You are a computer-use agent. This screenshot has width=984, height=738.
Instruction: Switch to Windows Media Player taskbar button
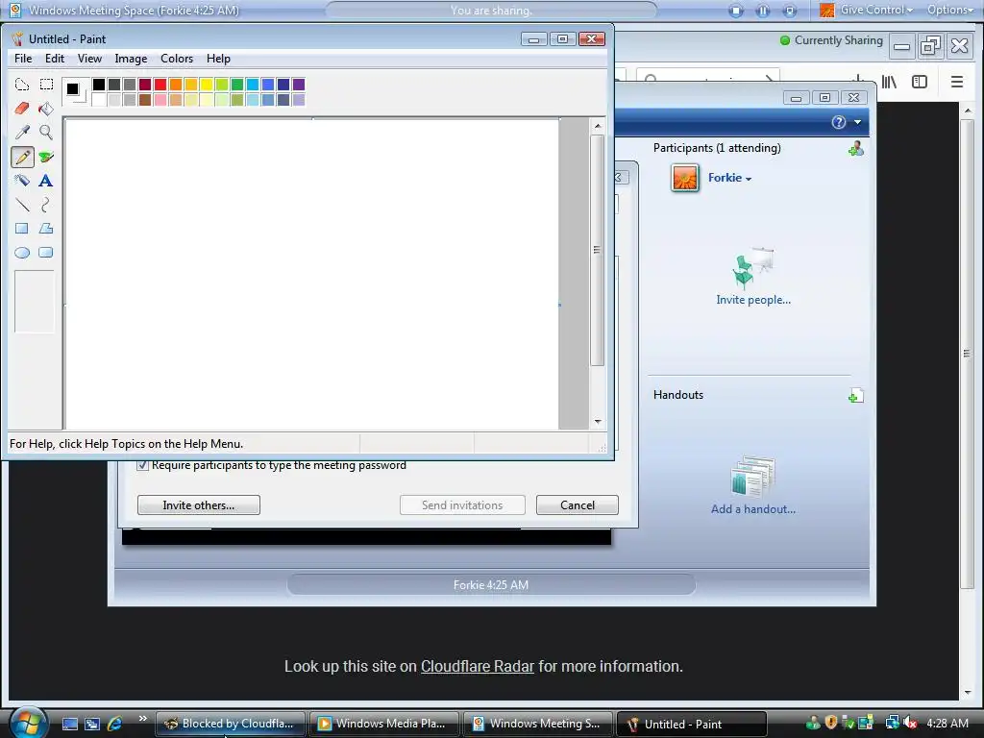pos(384,724)
